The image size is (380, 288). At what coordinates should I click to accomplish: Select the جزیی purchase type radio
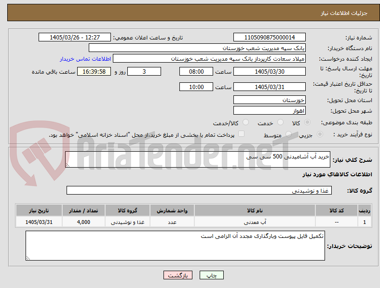click(320, 134)
